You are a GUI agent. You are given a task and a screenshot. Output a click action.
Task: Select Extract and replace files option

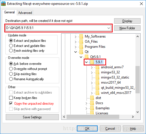(x=11, y=41)
